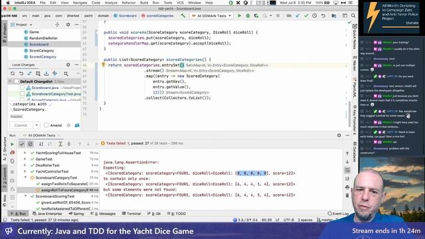Collapse the Default Changelist node
Screen dimensions: 425x239
[11, 81]
